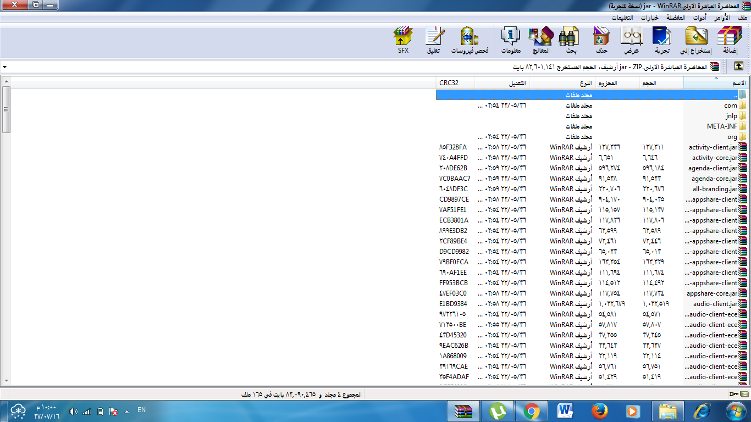Select the all-branding.jar file name
The image size is (751, 422).
point(715,189)
